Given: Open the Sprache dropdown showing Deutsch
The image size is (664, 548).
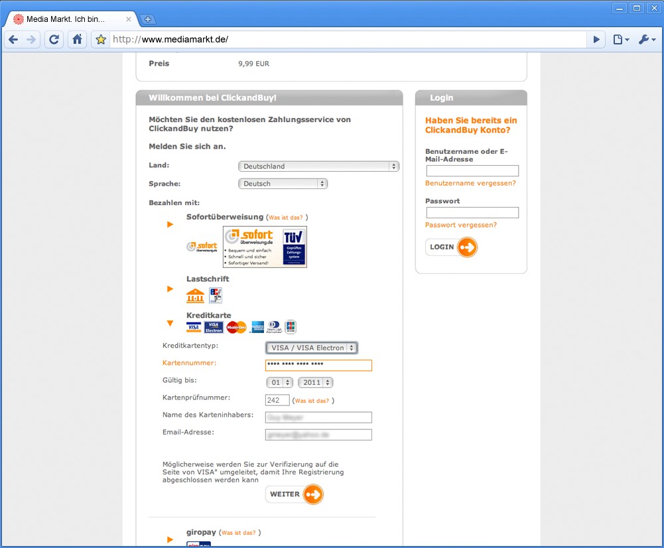Looking at the screenshot, I should tap(283, 184).
